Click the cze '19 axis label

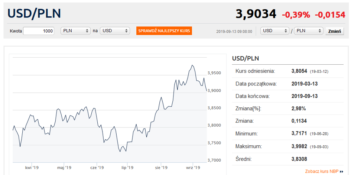tap(97, 167)
